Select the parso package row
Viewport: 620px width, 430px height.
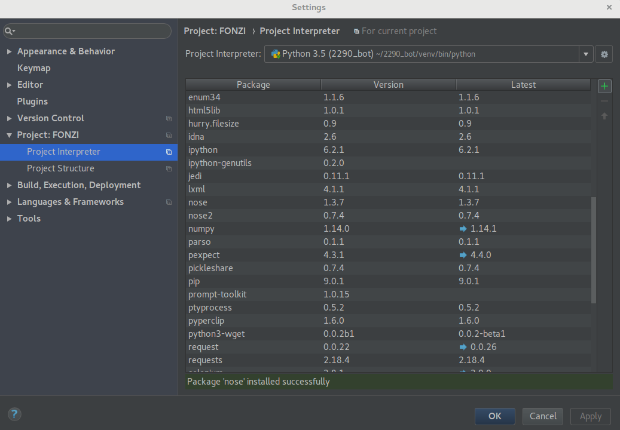(x=388, y=242)
